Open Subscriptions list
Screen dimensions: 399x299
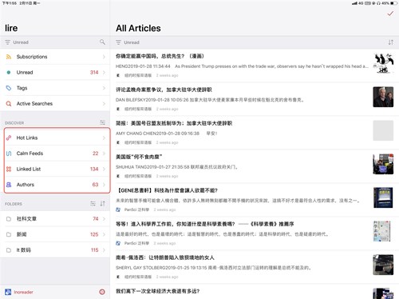click(x=55, y=57)
